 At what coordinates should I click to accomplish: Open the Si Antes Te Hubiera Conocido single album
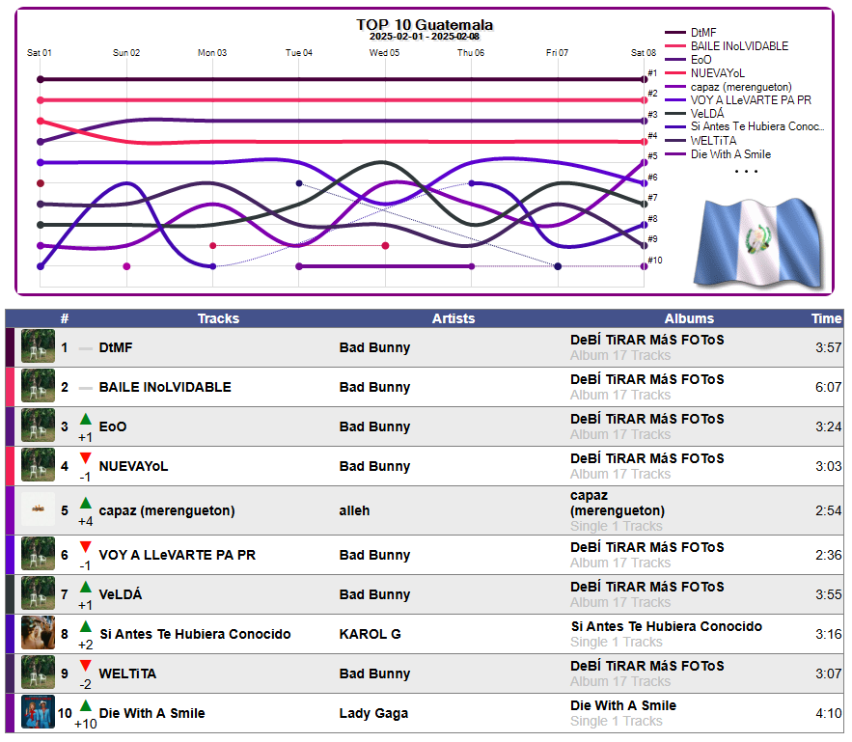(666, 626)
